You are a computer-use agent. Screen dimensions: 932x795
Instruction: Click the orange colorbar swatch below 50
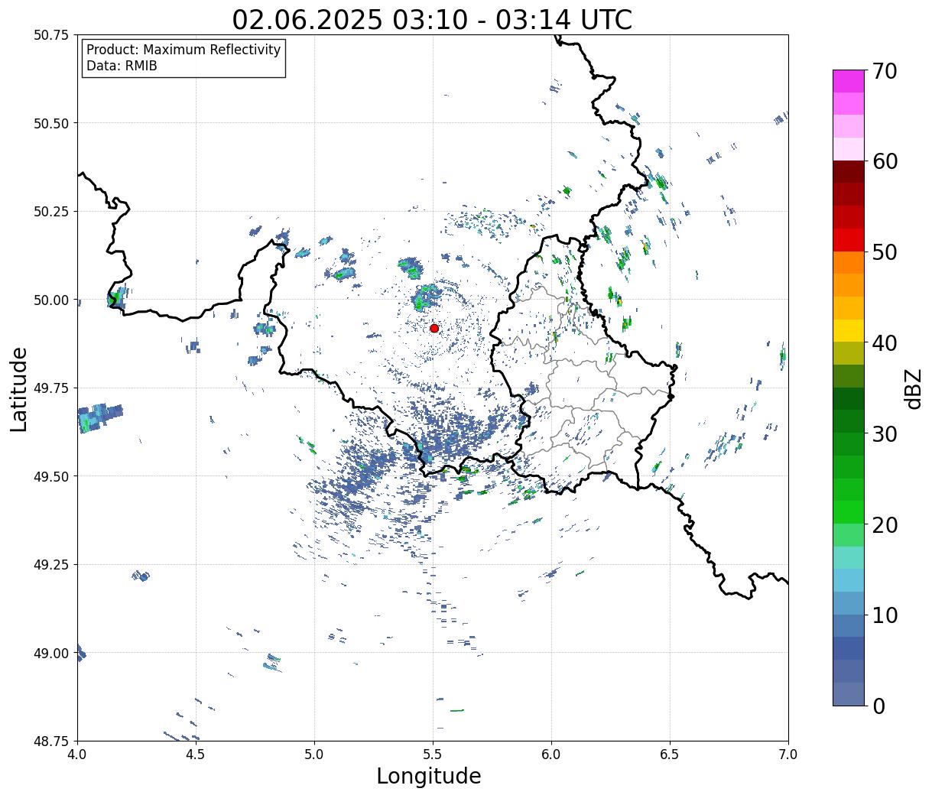click(x=849, y=263)
